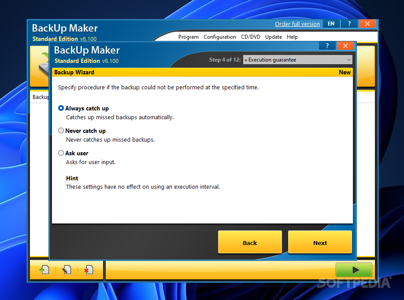Start backup with the green play button
404x300 pixels.
click(354, 270)
